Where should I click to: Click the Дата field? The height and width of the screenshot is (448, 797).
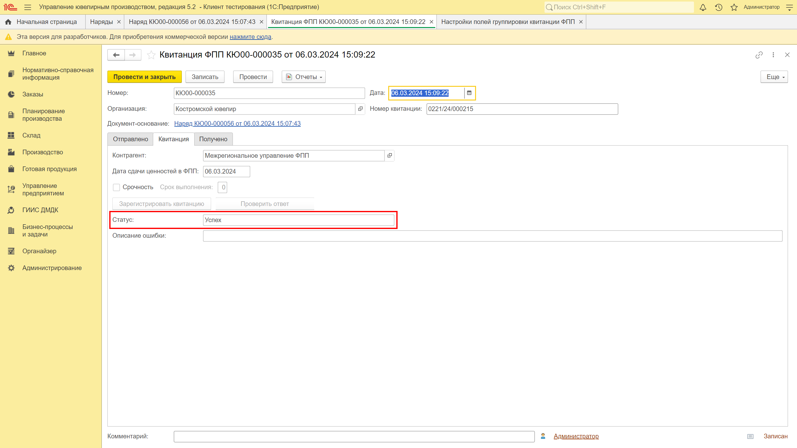pos(427,93)
